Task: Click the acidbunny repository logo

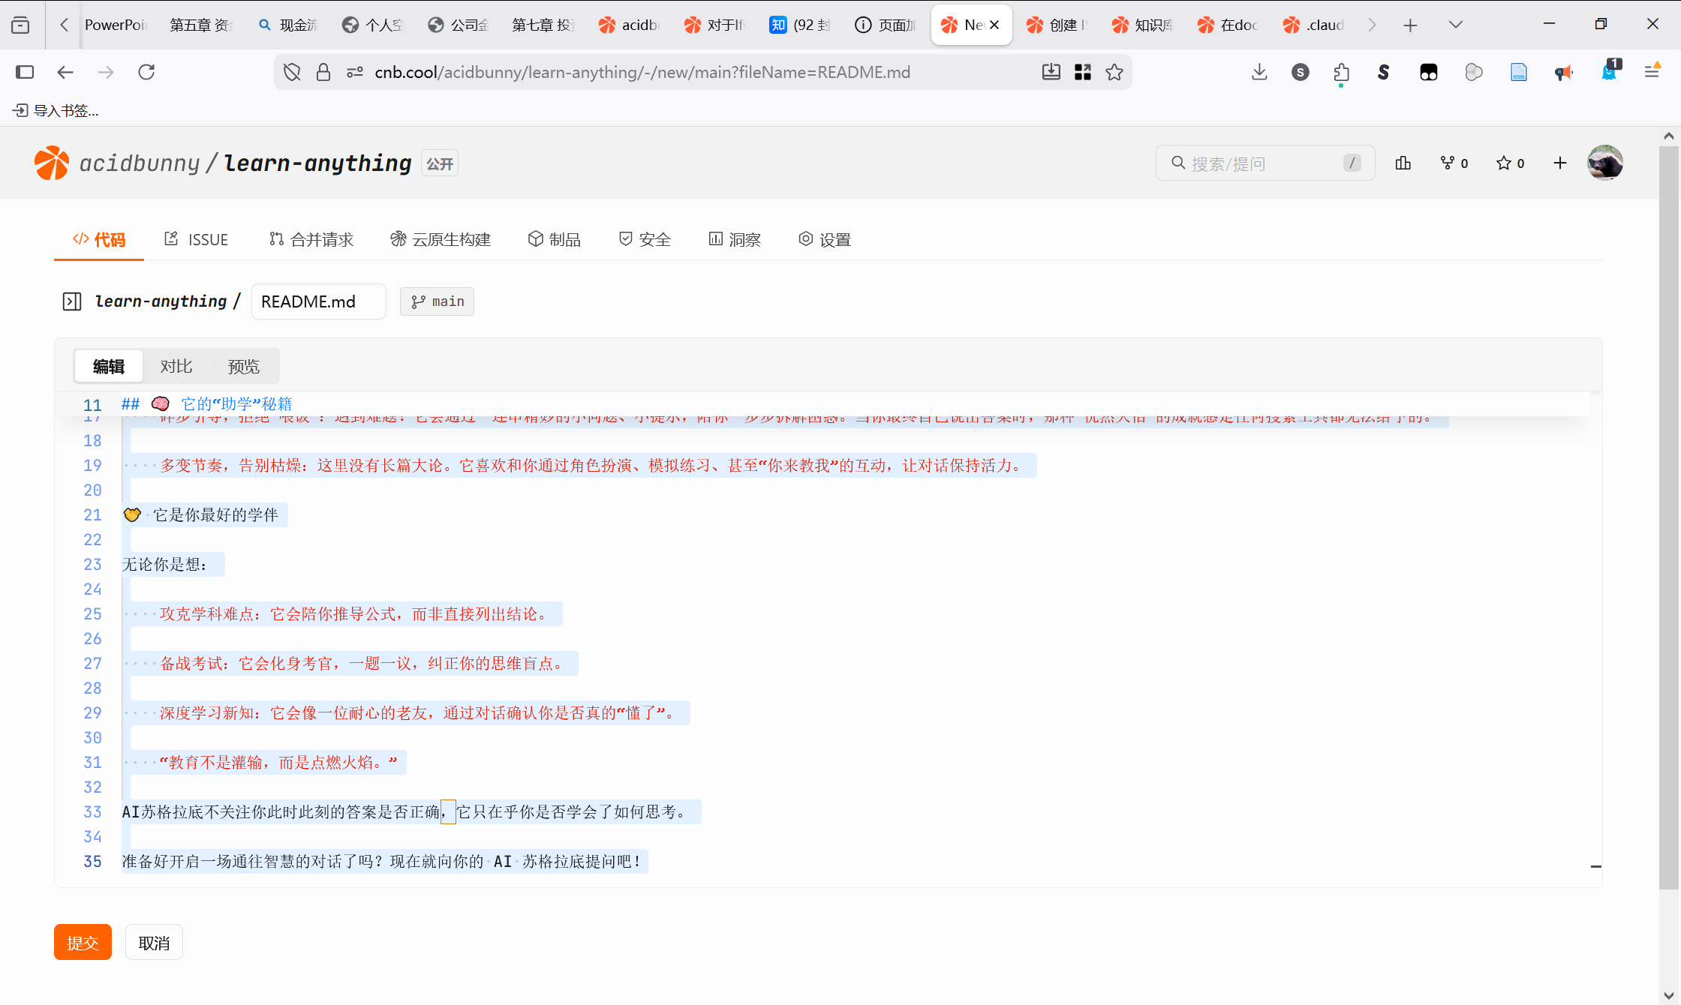Action: 52,163
